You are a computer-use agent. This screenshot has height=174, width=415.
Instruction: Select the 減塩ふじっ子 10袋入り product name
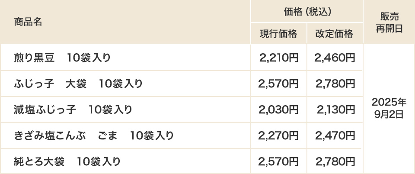point(73,110)
